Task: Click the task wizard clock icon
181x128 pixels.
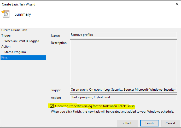Action: [5, 14]
